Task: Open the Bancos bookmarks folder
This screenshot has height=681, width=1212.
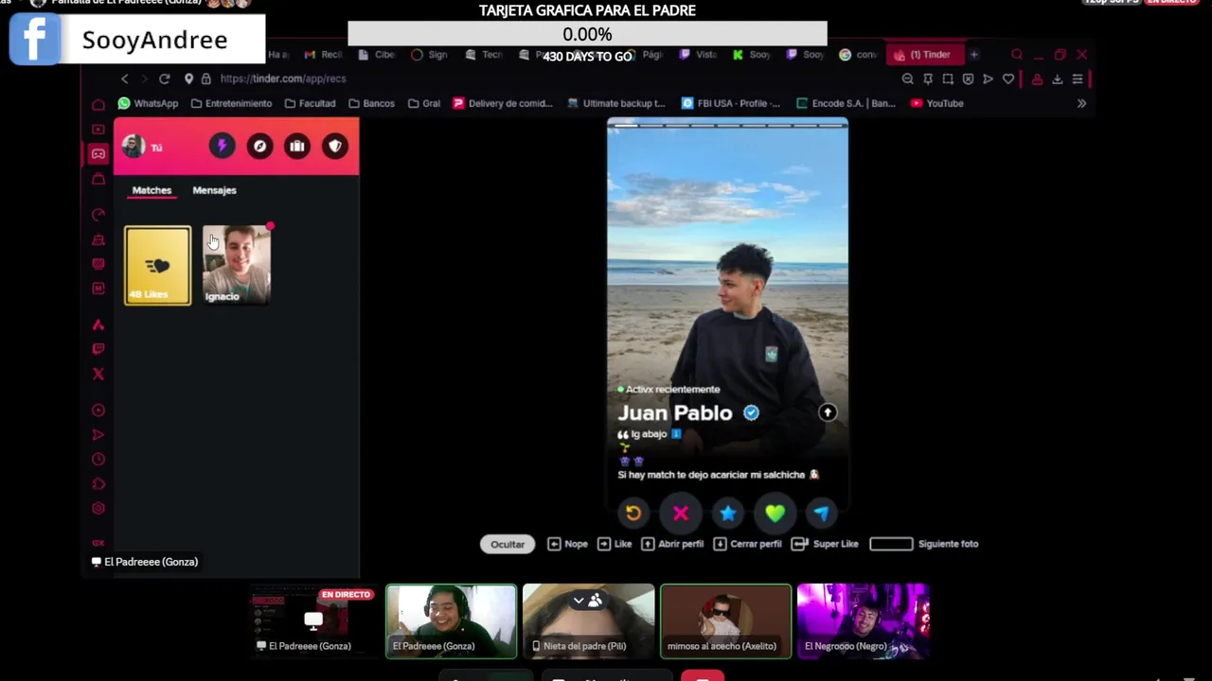Action: (370, 103)
